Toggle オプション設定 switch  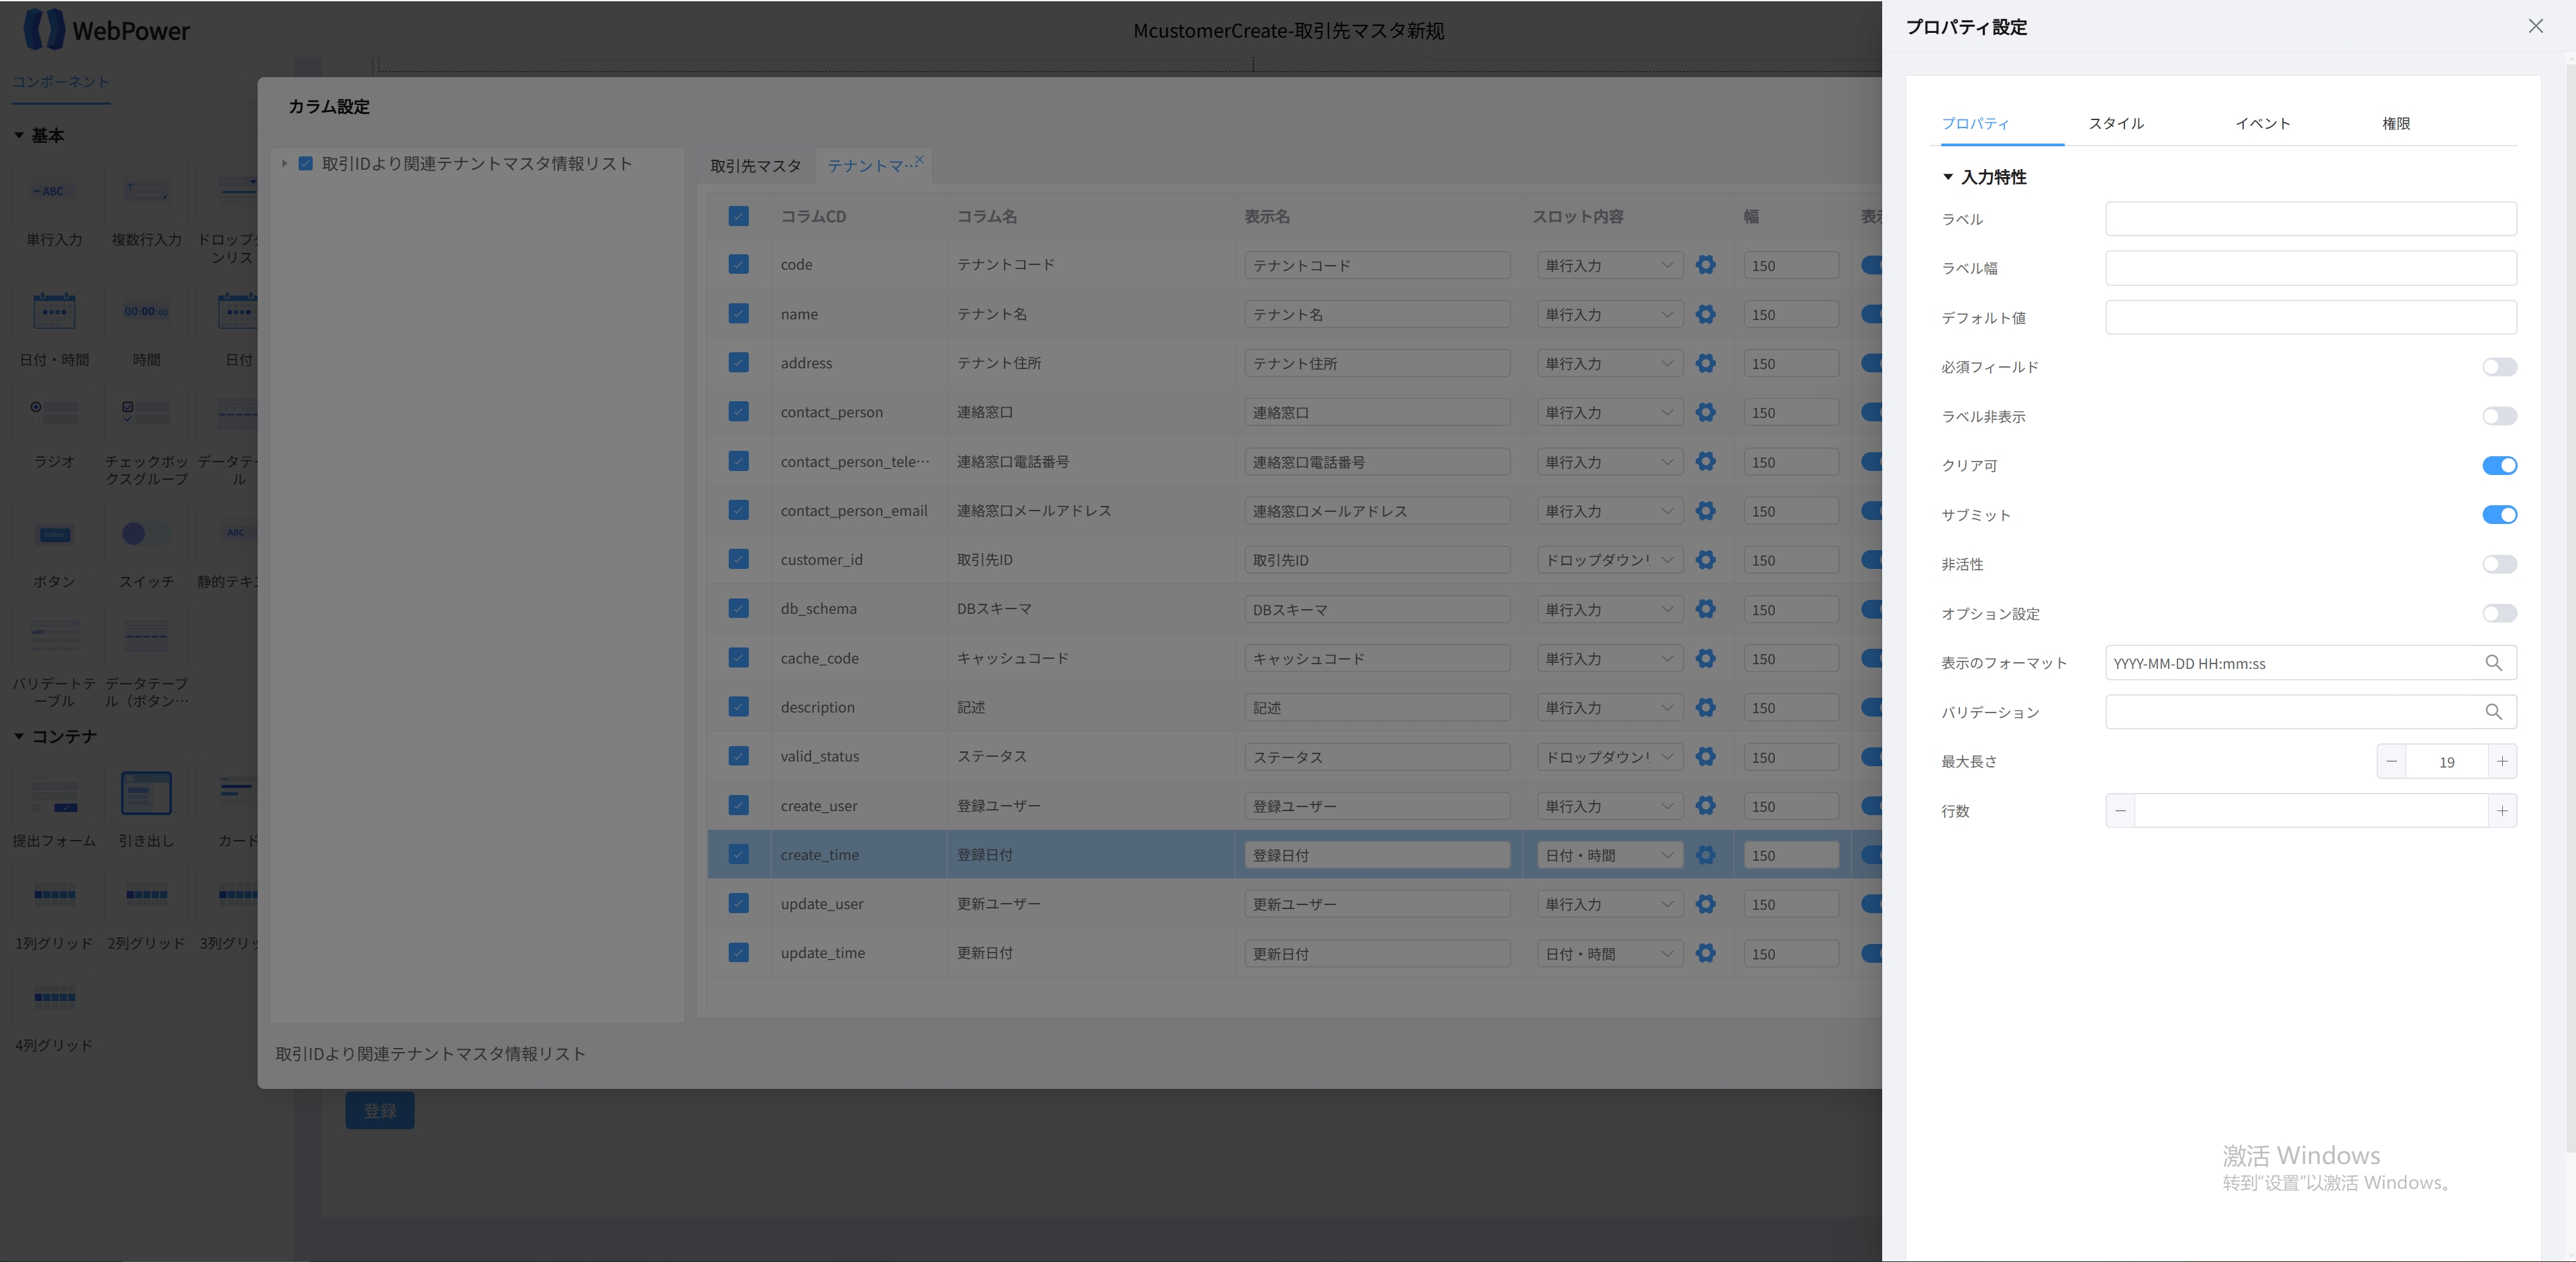(2499, 613)
